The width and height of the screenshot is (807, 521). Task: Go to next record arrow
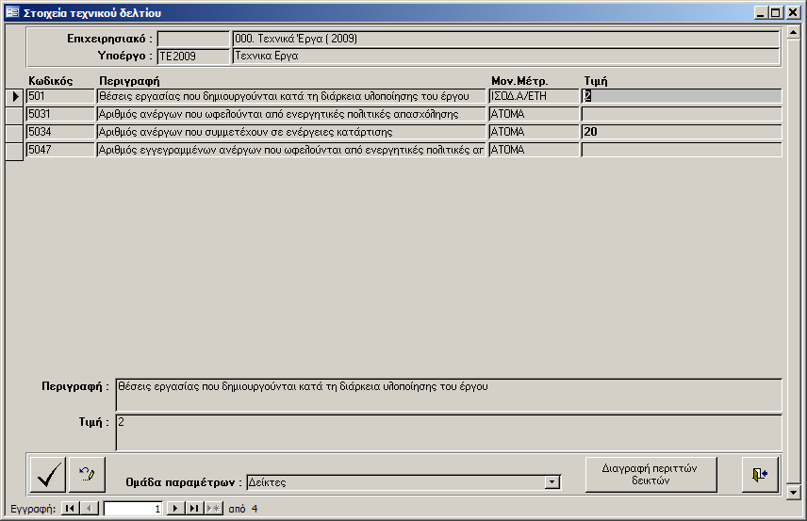174,509
